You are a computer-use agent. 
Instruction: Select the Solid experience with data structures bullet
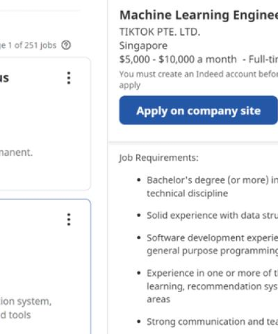tap(212, 215)
